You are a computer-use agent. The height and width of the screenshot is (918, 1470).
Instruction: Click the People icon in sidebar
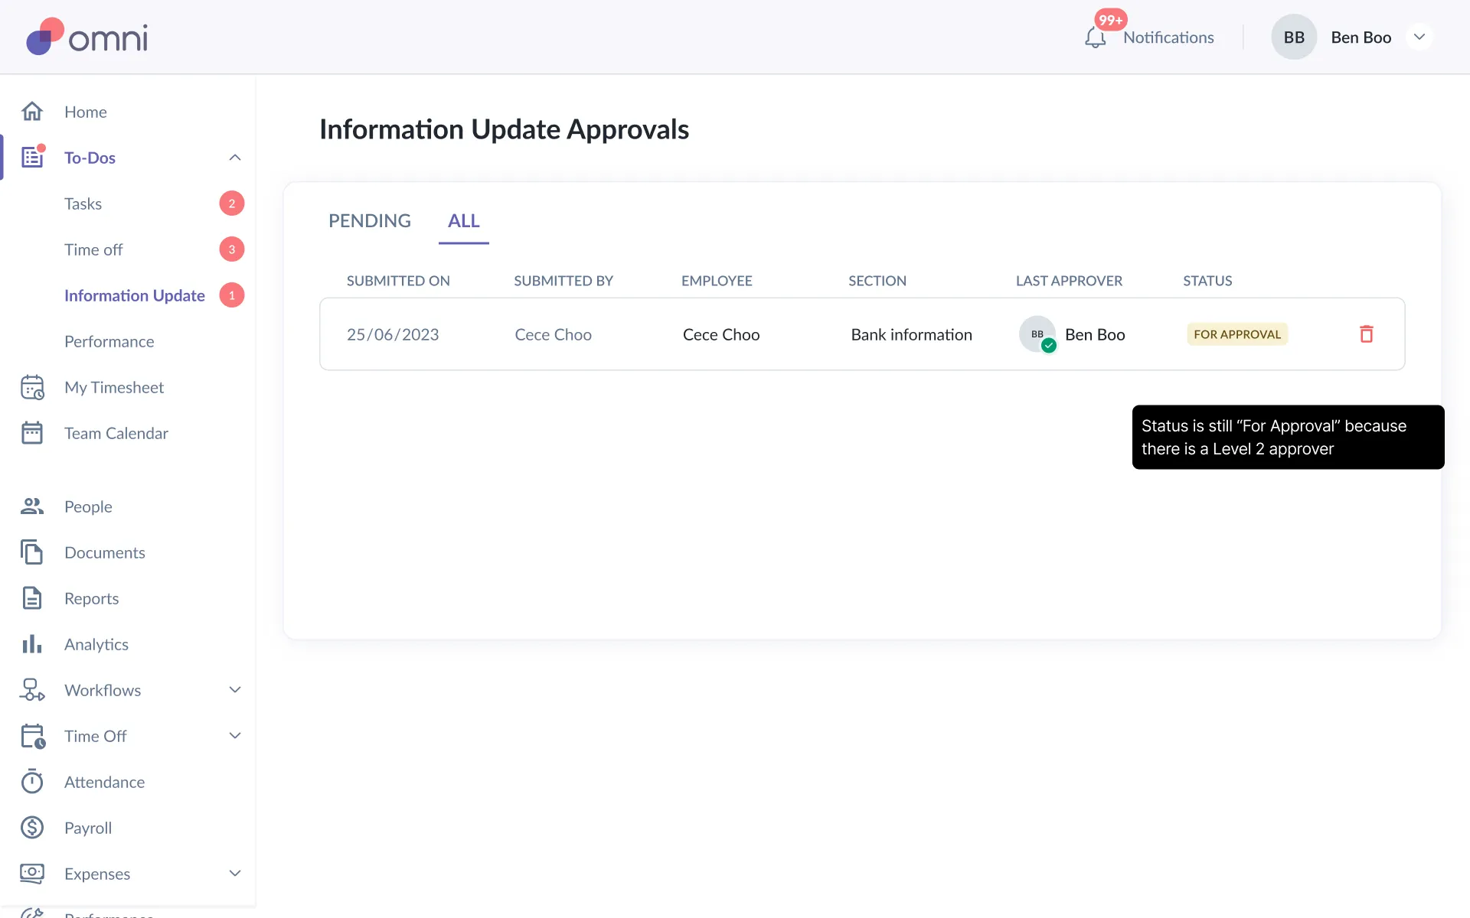pyautogui.click(x=32, y=506)
